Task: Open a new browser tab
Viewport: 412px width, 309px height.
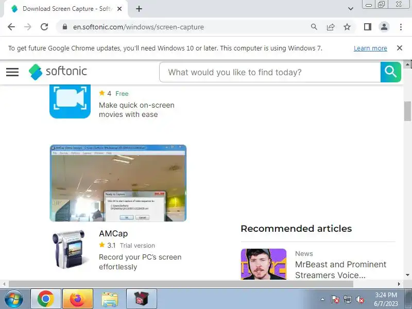Action: click(139, 9)
